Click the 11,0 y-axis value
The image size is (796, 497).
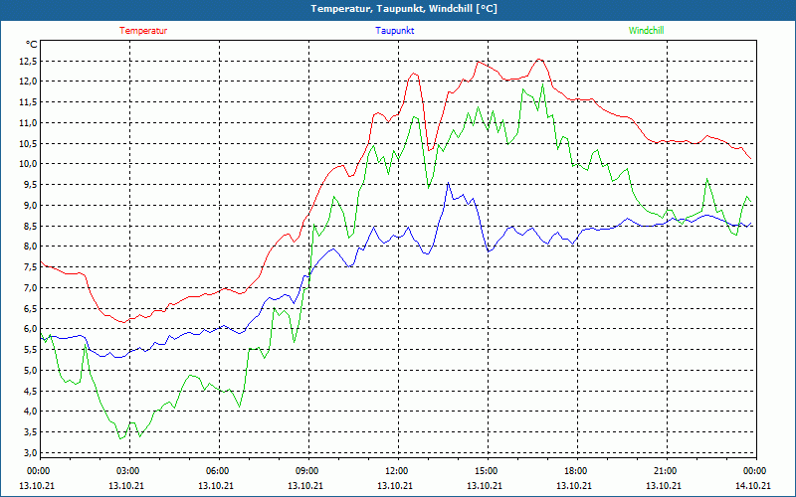pos(29,122)
